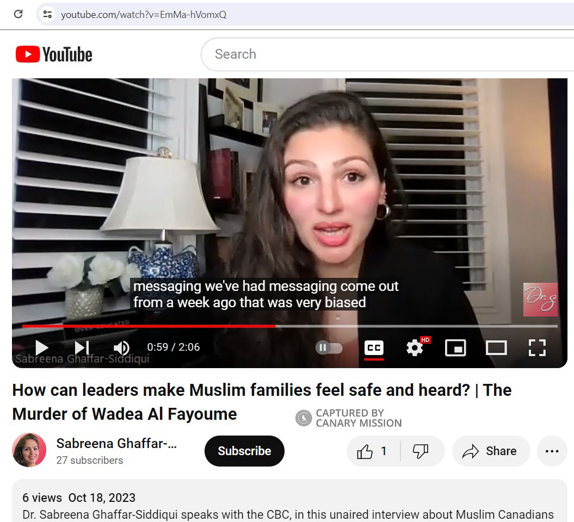This screenshot has height=522, width=574.
Task: Open the video more-options menu
Action: tap(552, 451)
